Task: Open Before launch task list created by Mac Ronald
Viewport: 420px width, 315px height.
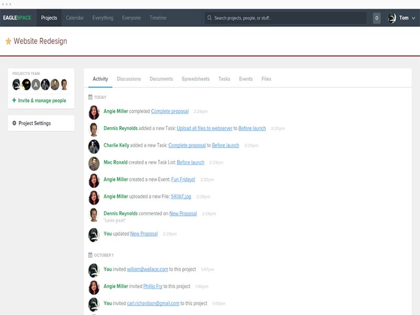Action: click(x=191, y=162)
